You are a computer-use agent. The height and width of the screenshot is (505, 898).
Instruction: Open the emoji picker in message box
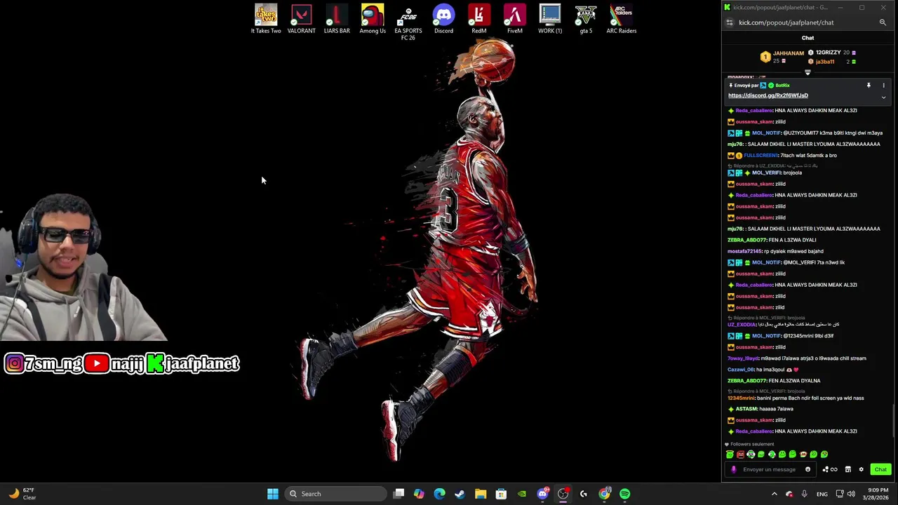tap(807, 469)
